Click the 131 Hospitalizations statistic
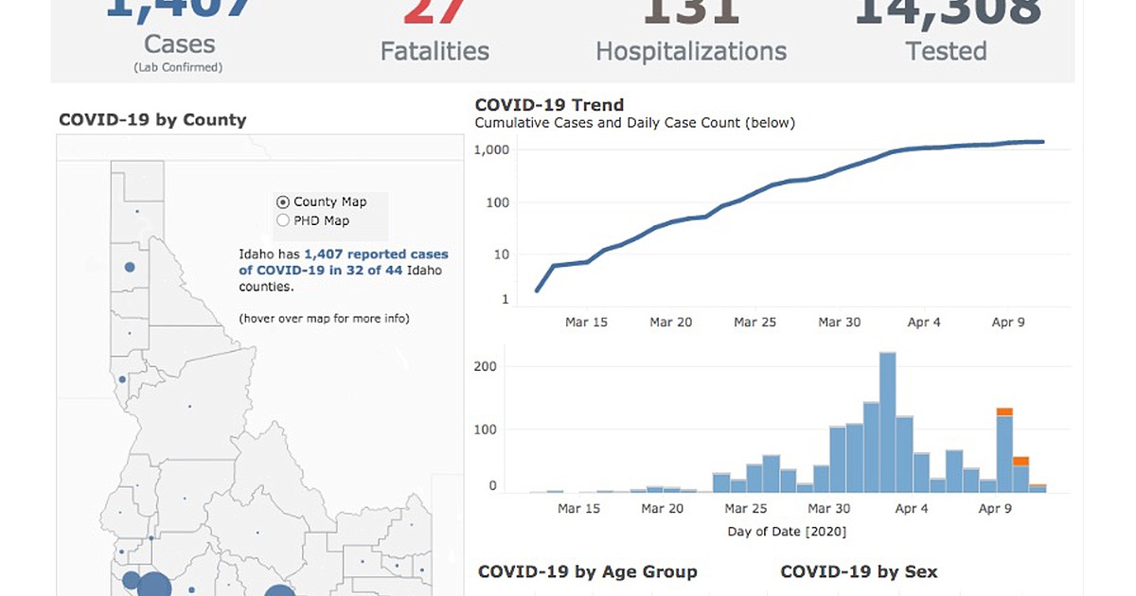 pos(691,33)
